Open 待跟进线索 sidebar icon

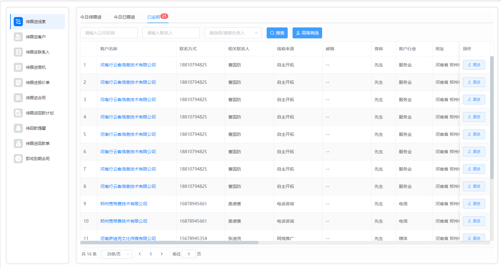(18, 22)
